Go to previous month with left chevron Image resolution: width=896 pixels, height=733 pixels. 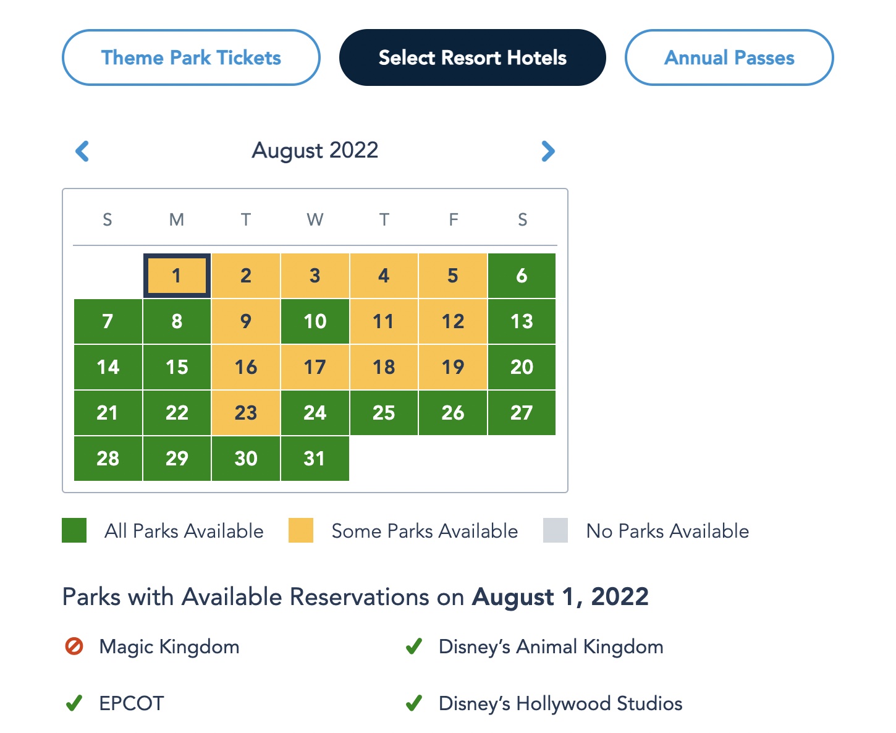pyautogui.click(x=82, y=151)
